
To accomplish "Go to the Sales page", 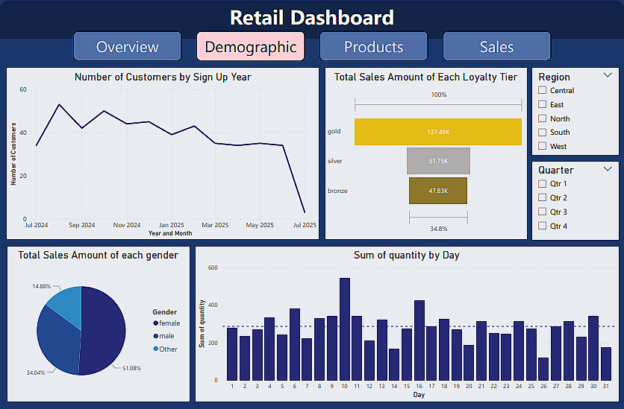I will tap(496, 46).
